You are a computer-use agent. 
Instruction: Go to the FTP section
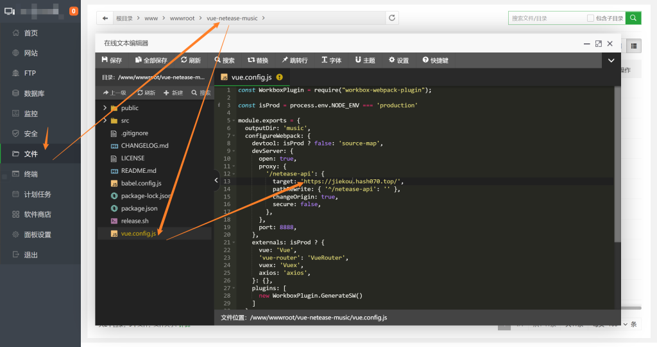[30, 73]
